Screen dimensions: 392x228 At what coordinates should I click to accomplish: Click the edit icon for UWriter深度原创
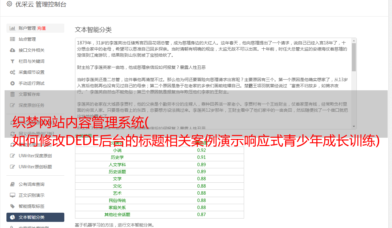13,156
